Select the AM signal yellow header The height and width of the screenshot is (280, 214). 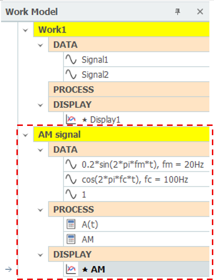(x=121, y=134)
